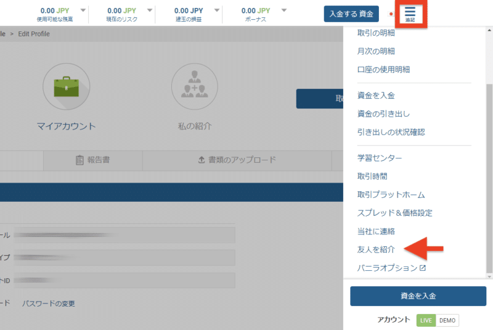Open 取引プラットホーム menu item
The width and height of the screenshot is (493, 330).
pos(391,195)
